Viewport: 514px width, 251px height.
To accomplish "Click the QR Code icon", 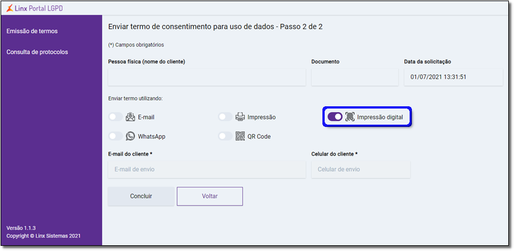I will click(240, 136).
